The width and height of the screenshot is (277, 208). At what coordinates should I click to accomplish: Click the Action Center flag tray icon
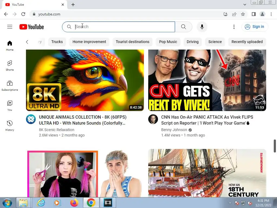click(x=237, y=203)
